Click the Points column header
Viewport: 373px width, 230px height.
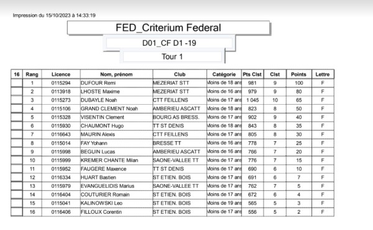[298, 74]
